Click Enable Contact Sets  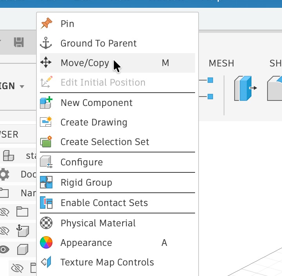pos(104,203)
